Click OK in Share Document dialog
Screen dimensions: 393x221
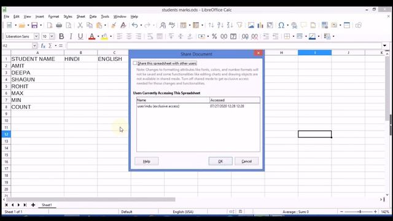(220, 161)
